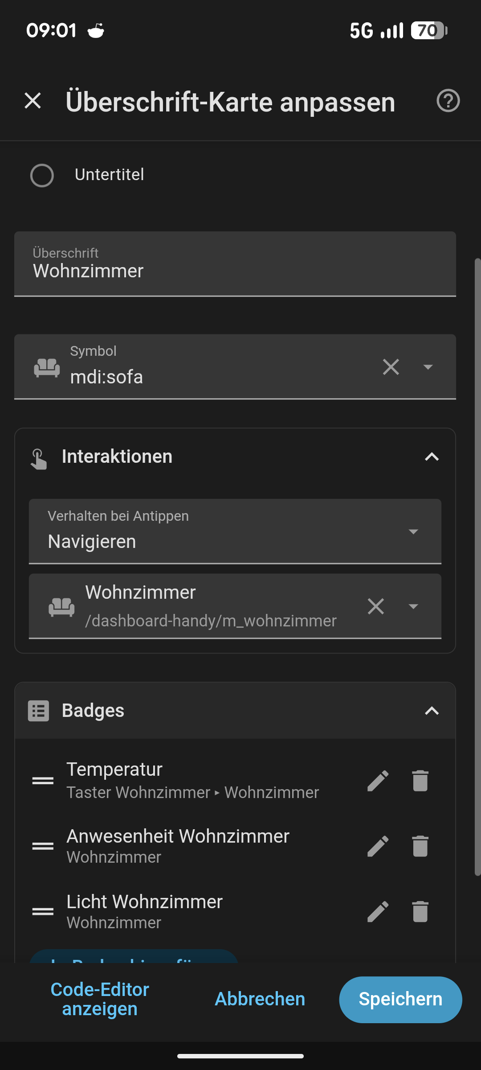481x1070 pixels.
Task: Delete the Temperatur badge
Action: (420, 781)
